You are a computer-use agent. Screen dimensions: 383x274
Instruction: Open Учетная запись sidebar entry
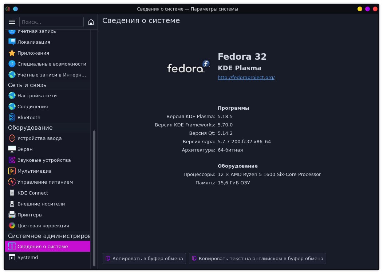(x=48, y=31)
